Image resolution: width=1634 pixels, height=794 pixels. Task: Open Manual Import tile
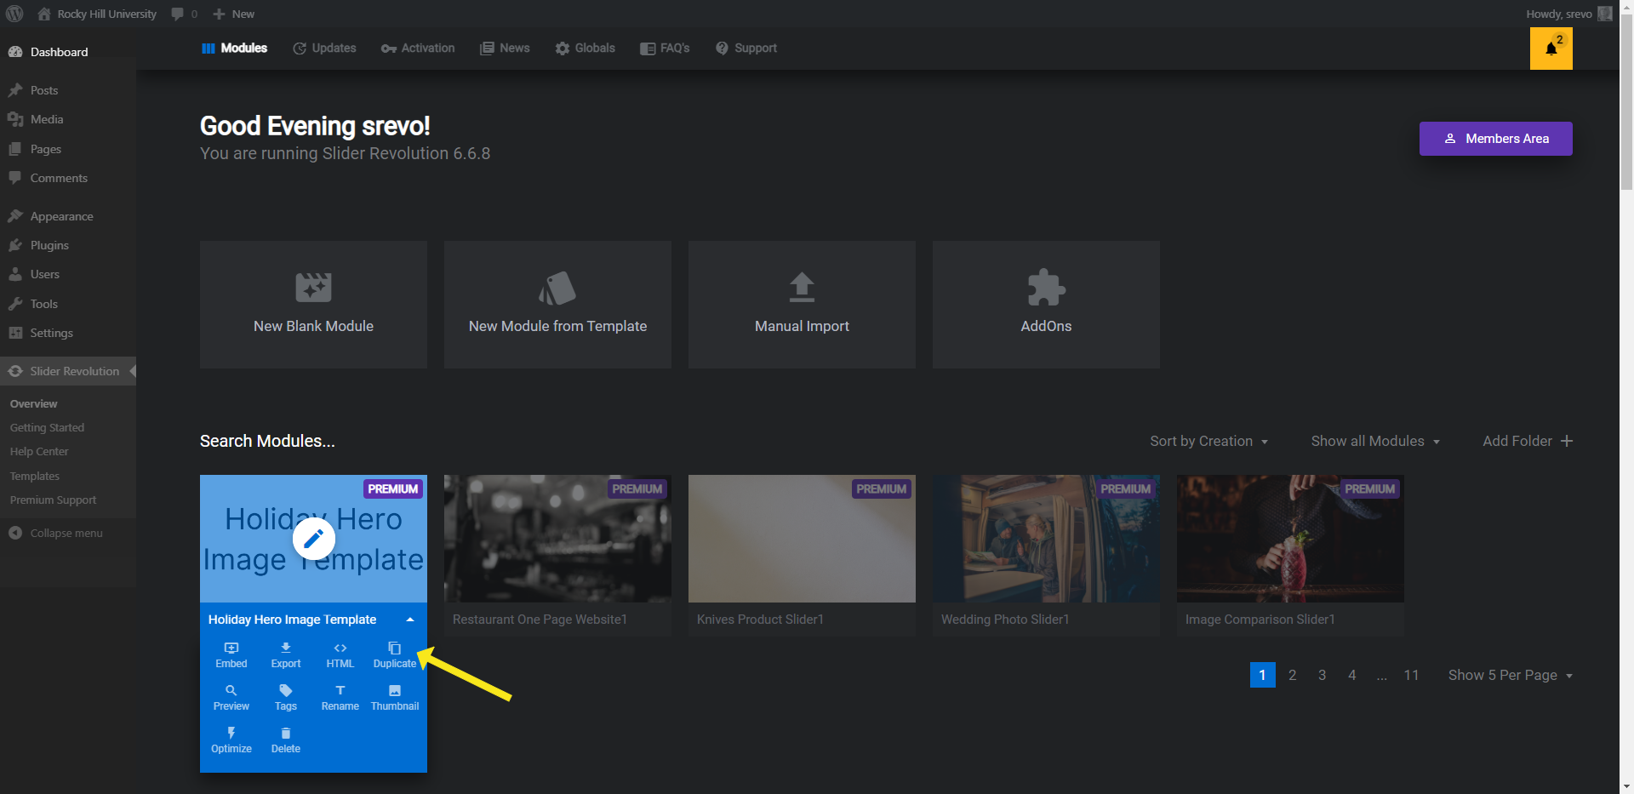coord(802,305)
